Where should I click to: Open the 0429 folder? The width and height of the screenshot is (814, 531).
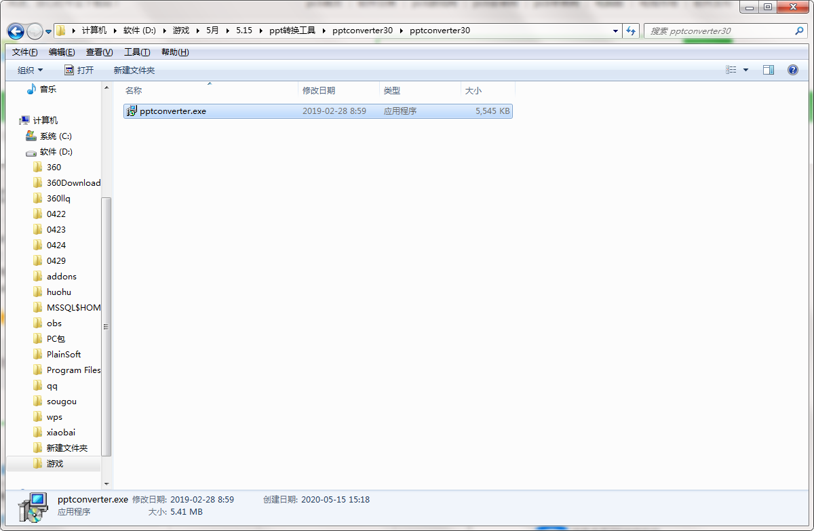pos(56,260)
